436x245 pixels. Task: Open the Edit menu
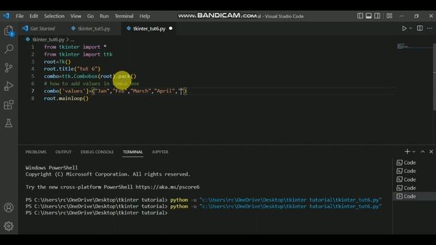[x=33, y=16]
